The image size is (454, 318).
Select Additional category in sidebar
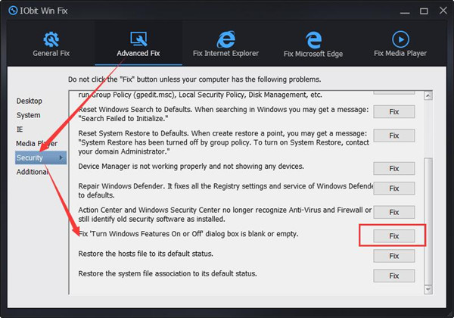33,172
